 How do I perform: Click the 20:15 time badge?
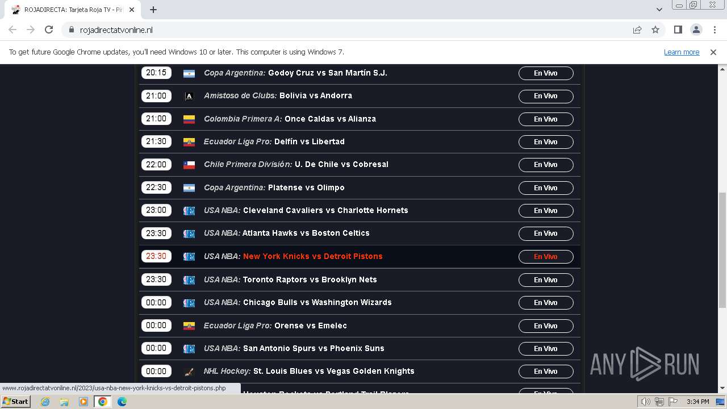click(156, 73)
